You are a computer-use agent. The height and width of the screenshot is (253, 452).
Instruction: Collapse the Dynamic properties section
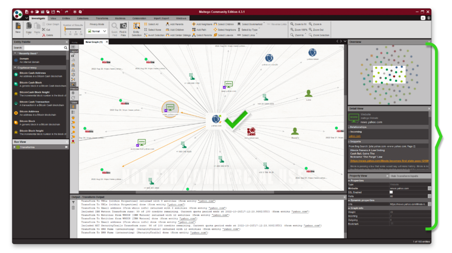(x=350, y=200)
